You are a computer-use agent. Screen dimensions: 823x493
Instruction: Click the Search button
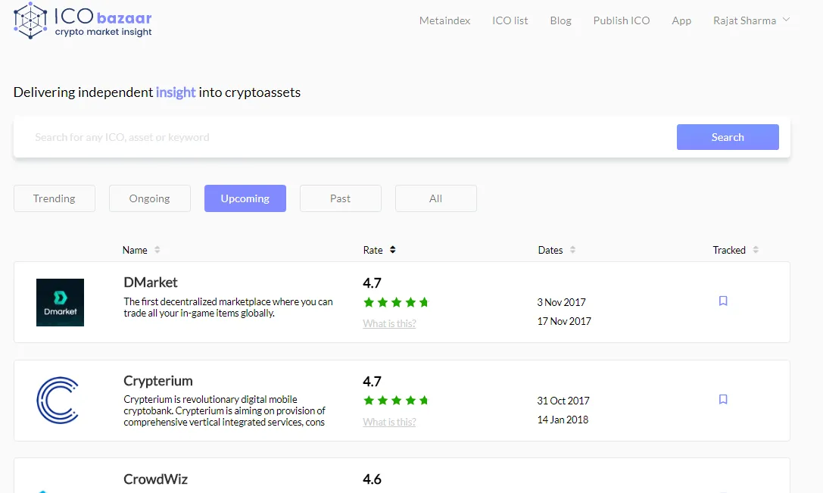728,137
